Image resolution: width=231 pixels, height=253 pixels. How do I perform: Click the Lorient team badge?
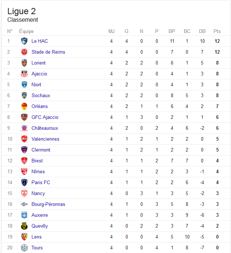coord(24,63)
